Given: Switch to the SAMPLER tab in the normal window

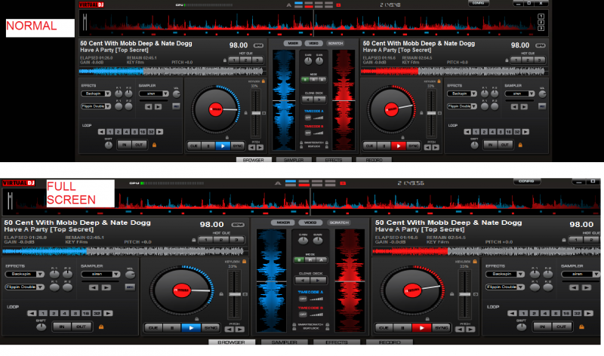Looking at the screenshot, I should (294, 160).
